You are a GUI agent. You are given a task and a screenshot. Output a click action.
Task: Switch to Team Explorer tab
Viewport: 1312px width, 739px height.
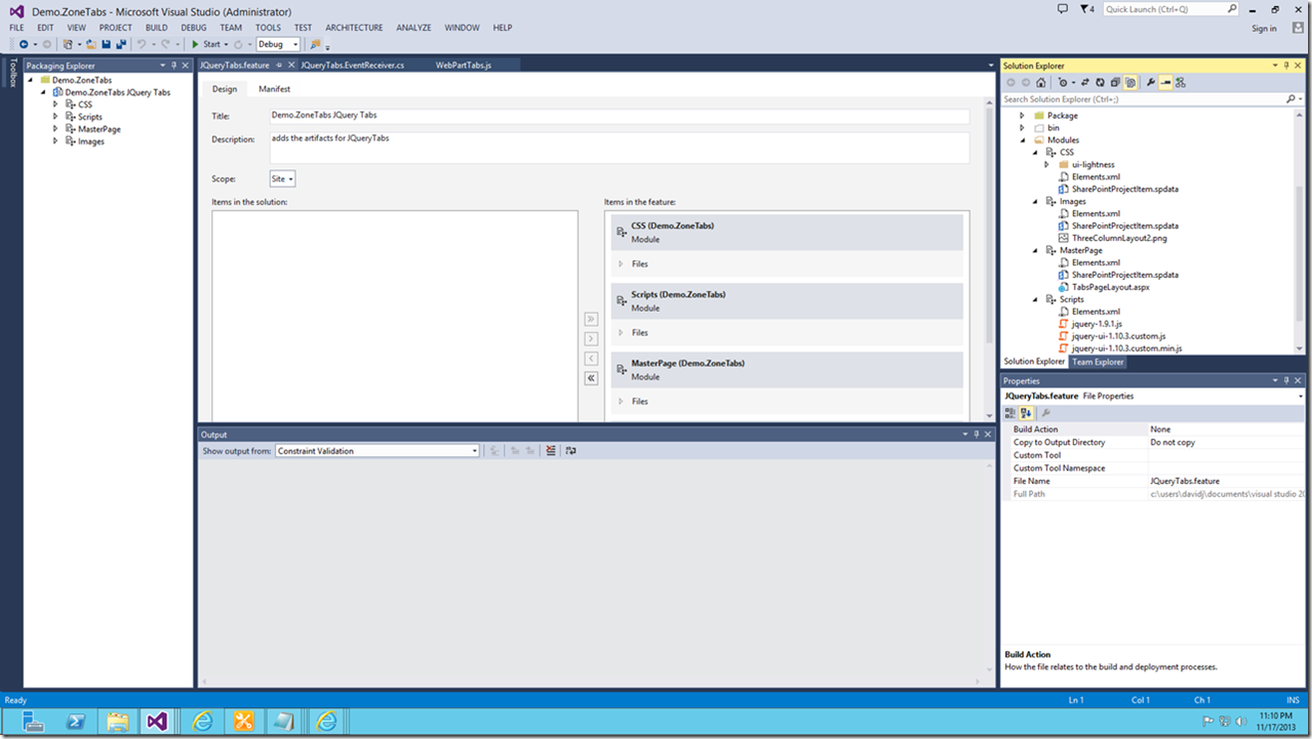[x=1097, y=362]
